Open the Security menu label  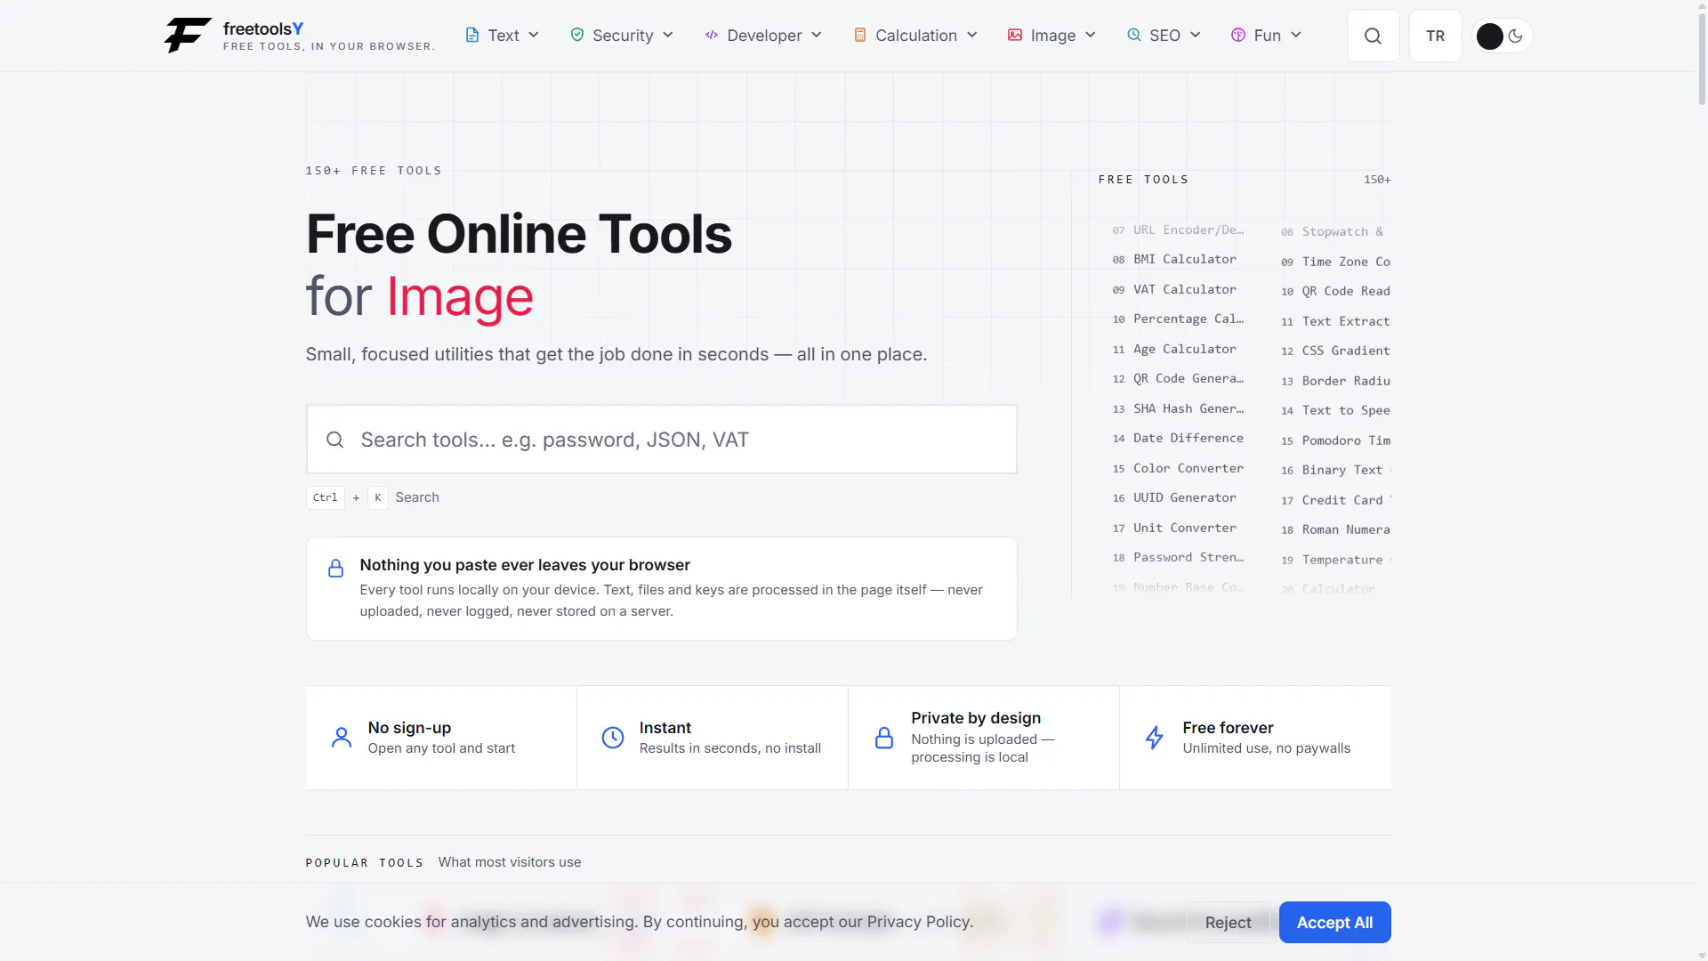pyautogui.click(x=623, y=36)
